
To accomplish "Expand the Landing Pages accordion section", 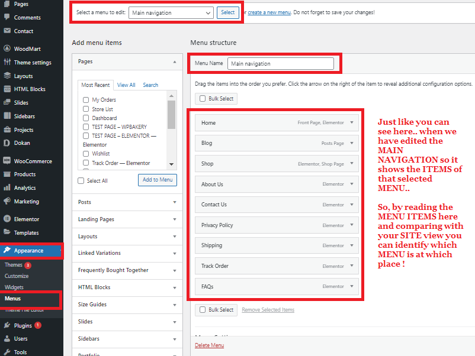I will click(x=127, y=219).
